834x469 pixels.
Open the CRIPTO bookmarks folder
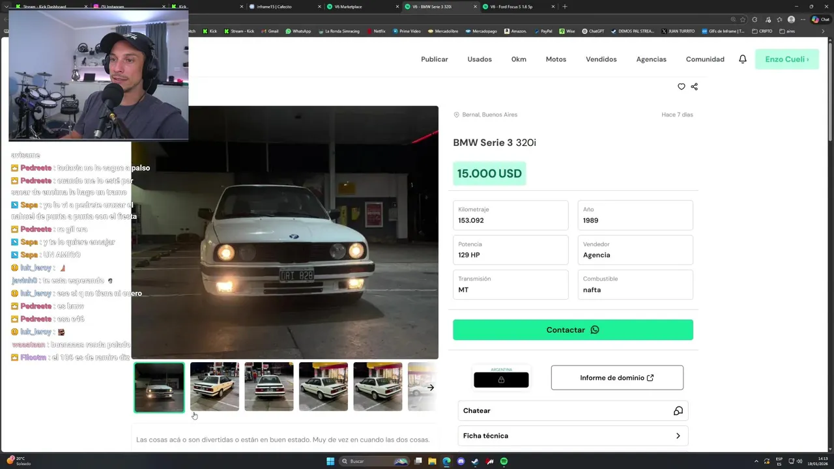(762, 31)
